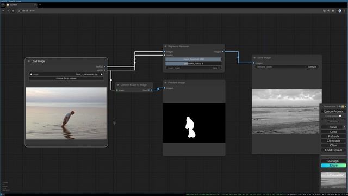Adjust the mask_threshold slider
348x196 pixels.
[194, 59]
